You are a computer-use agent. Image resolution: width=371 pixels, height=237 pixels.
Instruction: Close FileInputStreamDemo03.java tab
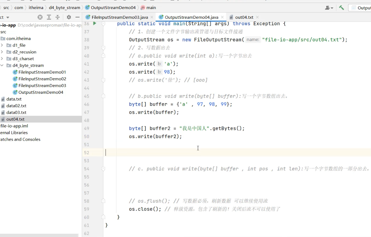pyautogui.click(x=152, y=17)
